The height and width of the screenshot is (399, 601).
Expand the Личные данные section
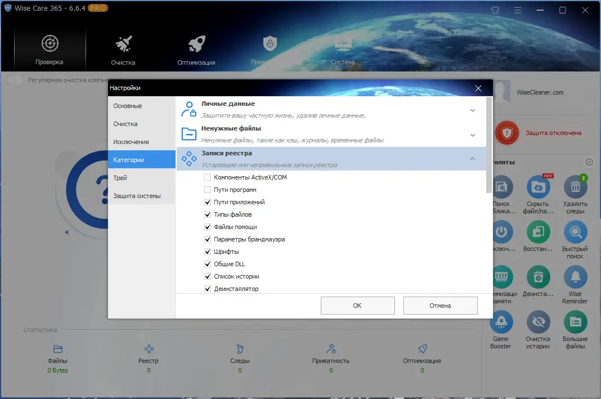coord(473,110)
